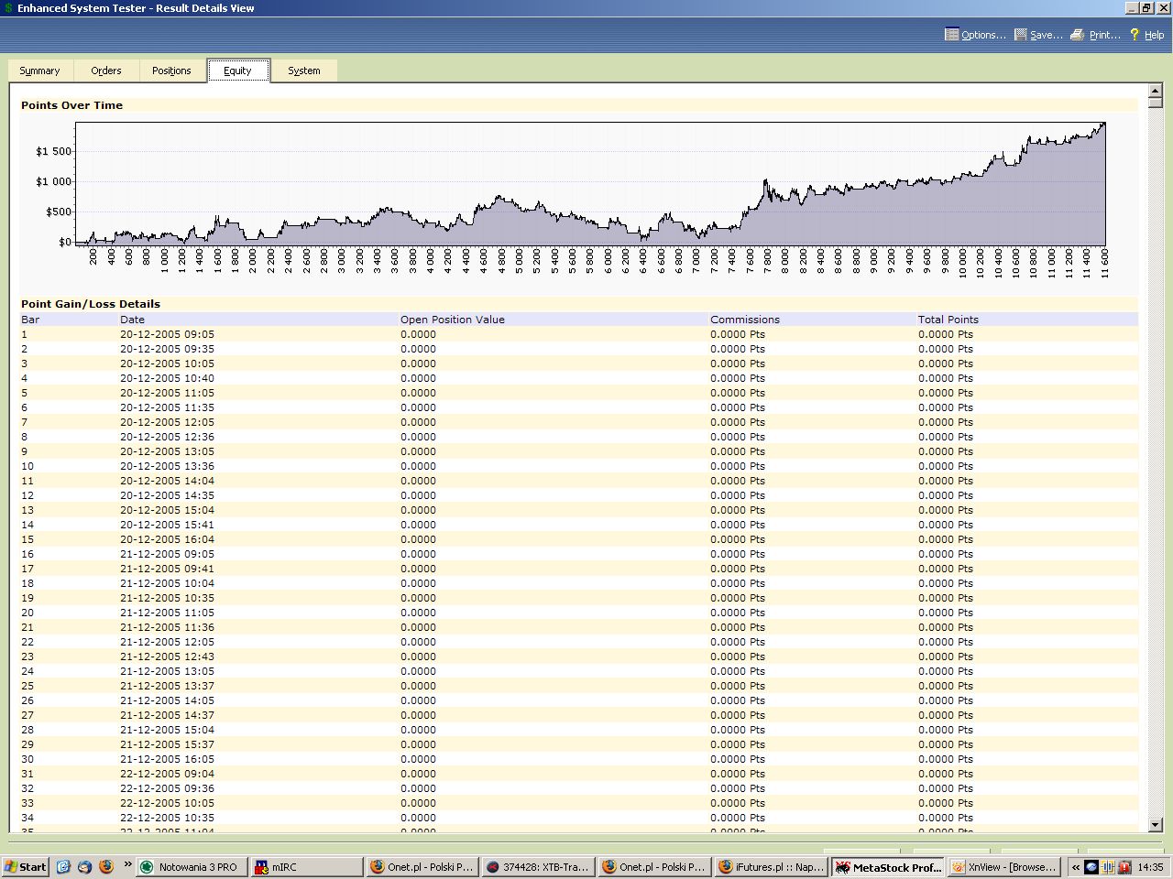The height and width of the screenshot is (879, 1173).
Task: Open the Orders tab
Action: (106, 71)
